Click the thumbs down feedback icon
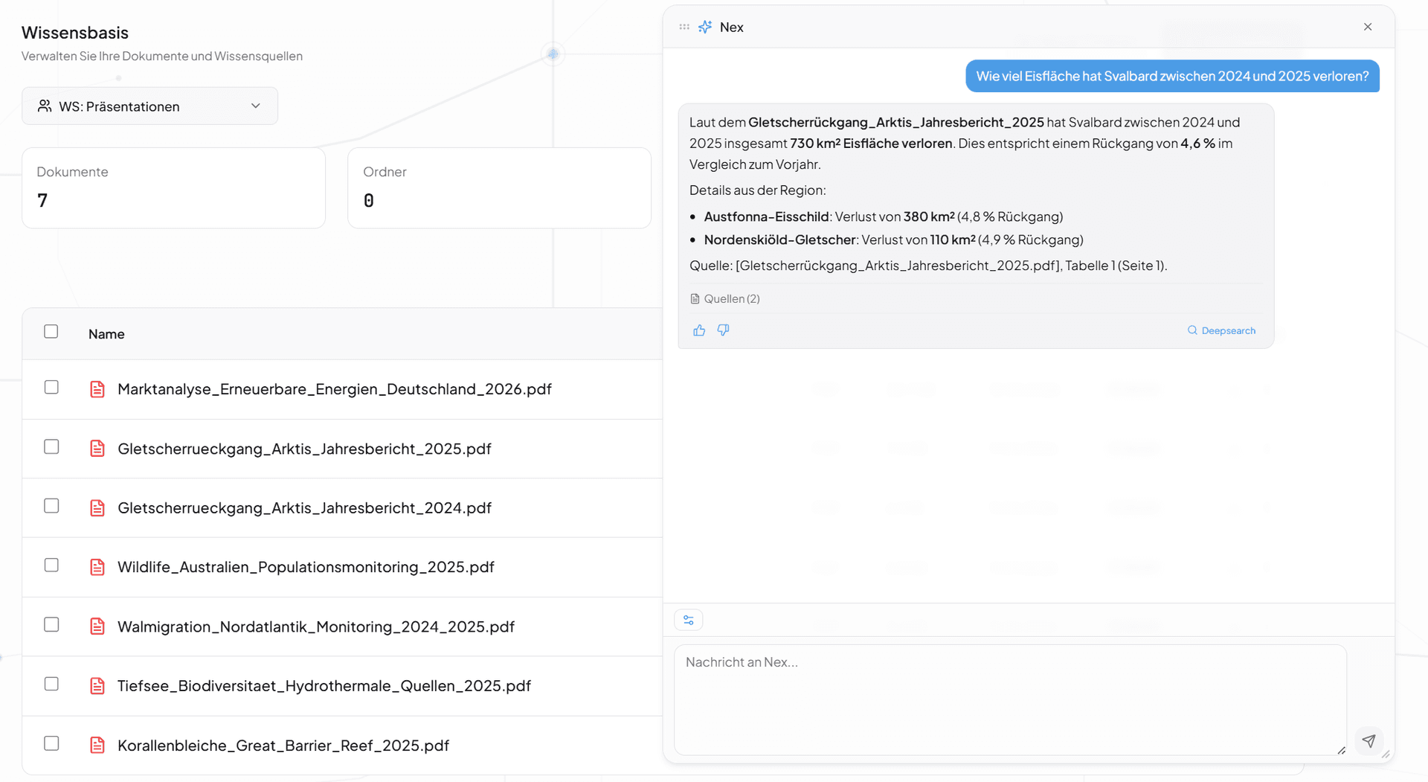1428x782 pixels. point(723,330)
